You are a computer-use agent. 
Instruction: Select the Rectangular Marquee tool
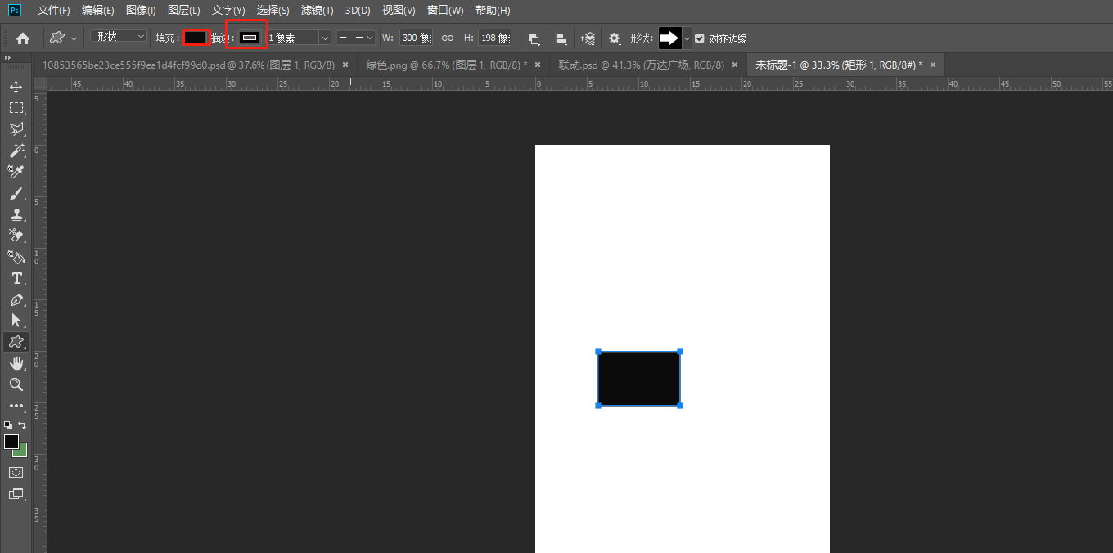coord(16,108)
